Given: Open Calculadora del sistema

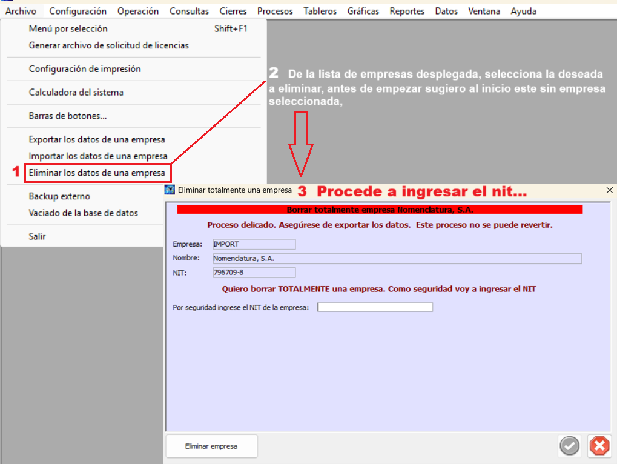Looking at the screenshot, I should 76,93.
